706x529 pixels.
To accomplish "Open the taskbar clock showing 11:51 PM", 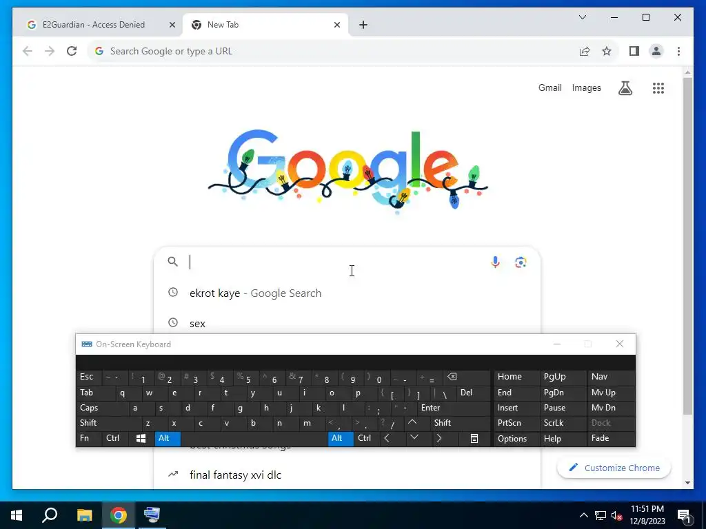I will pyautogui.click(x=647, y=515).
